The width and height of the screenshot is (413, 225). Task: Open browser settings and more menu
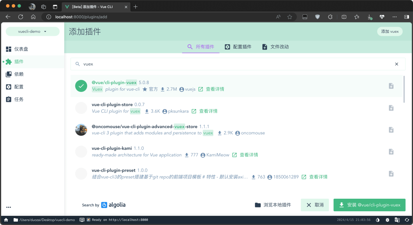click(395, 17)
